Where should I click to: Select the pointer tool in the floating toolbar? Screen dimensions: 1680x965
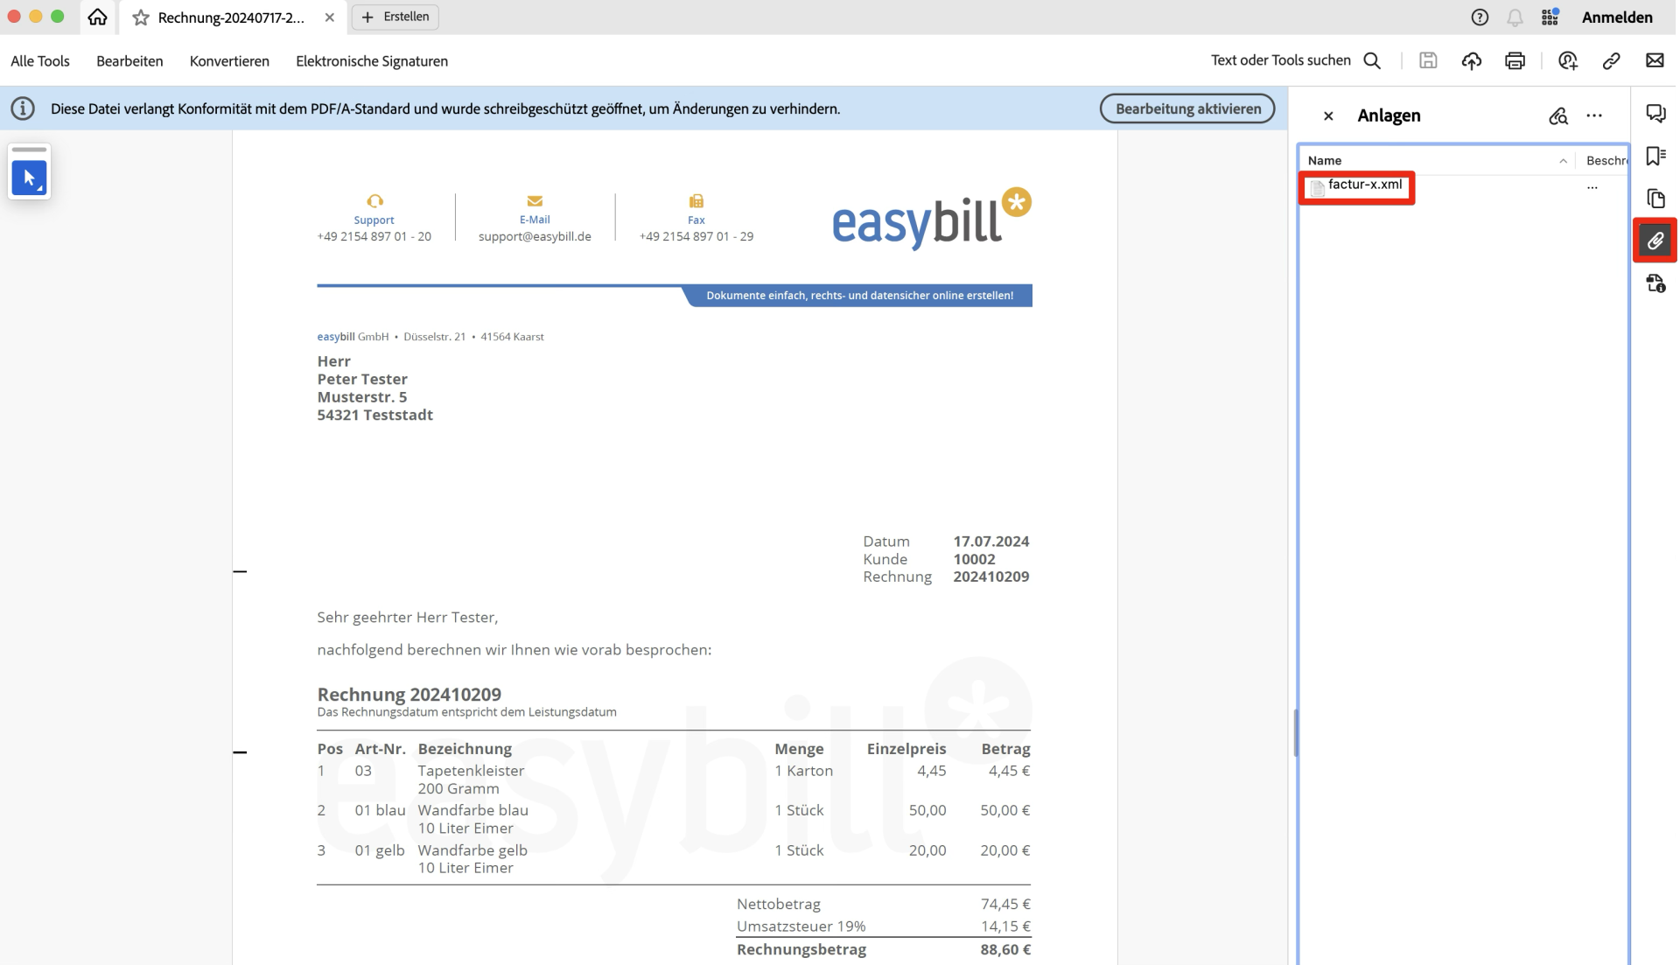coord(29,178)
